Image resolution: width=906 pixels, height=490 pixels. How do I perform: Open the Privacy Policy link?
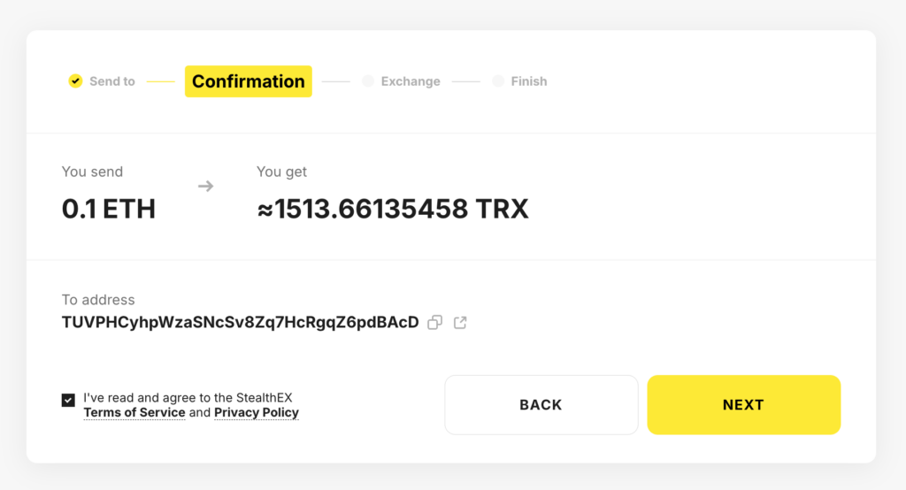point(257,412)
